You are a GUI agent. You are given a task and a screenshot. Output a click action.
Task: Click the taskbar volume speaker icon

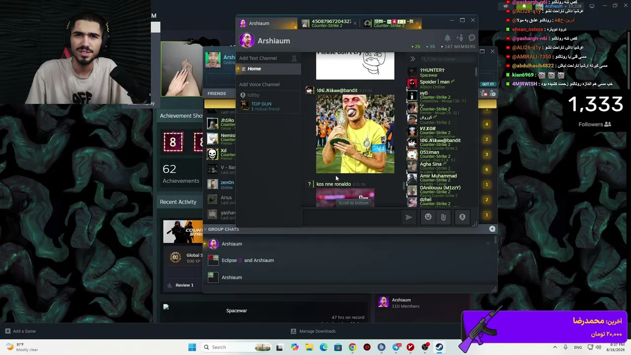click(x=598, y=347)
